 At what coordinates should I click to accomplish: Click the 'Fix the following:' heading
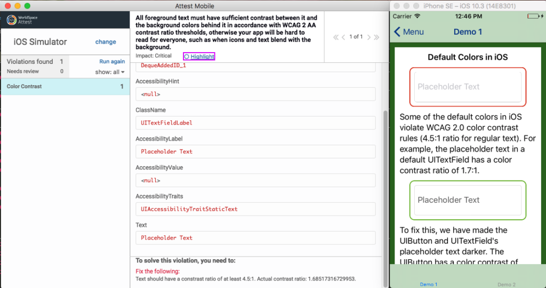click(158, 271)
